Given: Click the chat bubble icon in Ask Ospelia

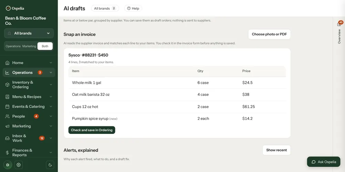Looking at the screenshot, I should coord(314,162).
